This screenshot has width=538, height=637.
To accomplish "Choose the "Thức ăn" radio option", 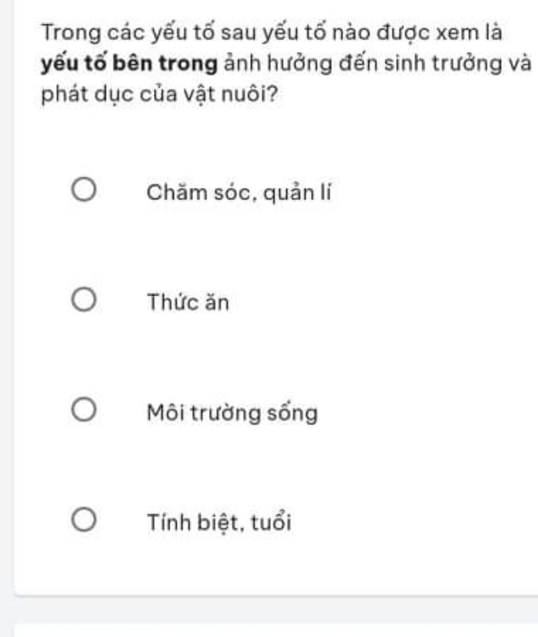I will click(84, 300).
